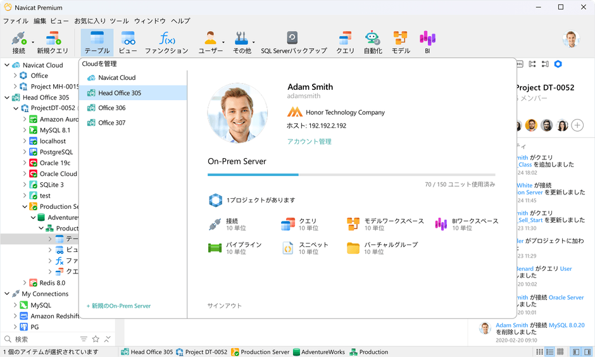Image resolution: width=595 pixels, height=357 pixels.
Task: Click the MySQL 8.0.20 activity link
Action: (x=567, y=325)
